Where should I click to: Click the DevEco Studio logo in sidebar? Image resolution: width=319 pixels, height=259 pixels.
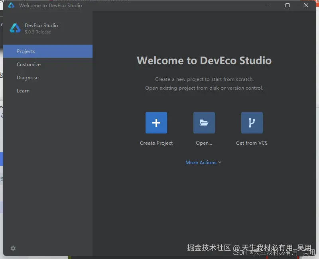point(15,28)
